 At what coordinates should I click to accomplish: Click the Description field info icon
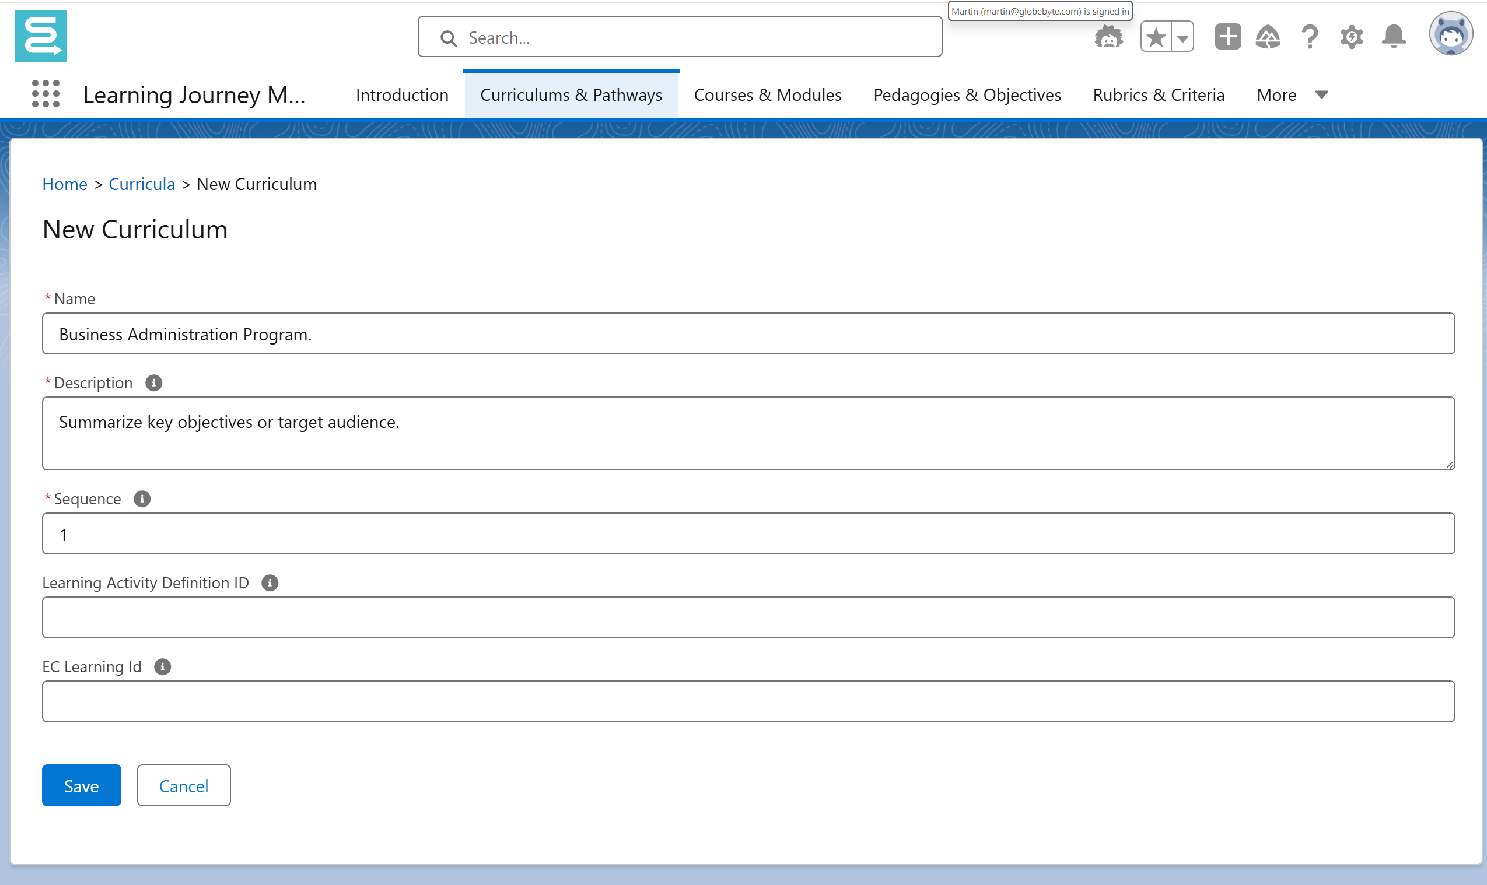pyautogui.click(x=153, y=383)
